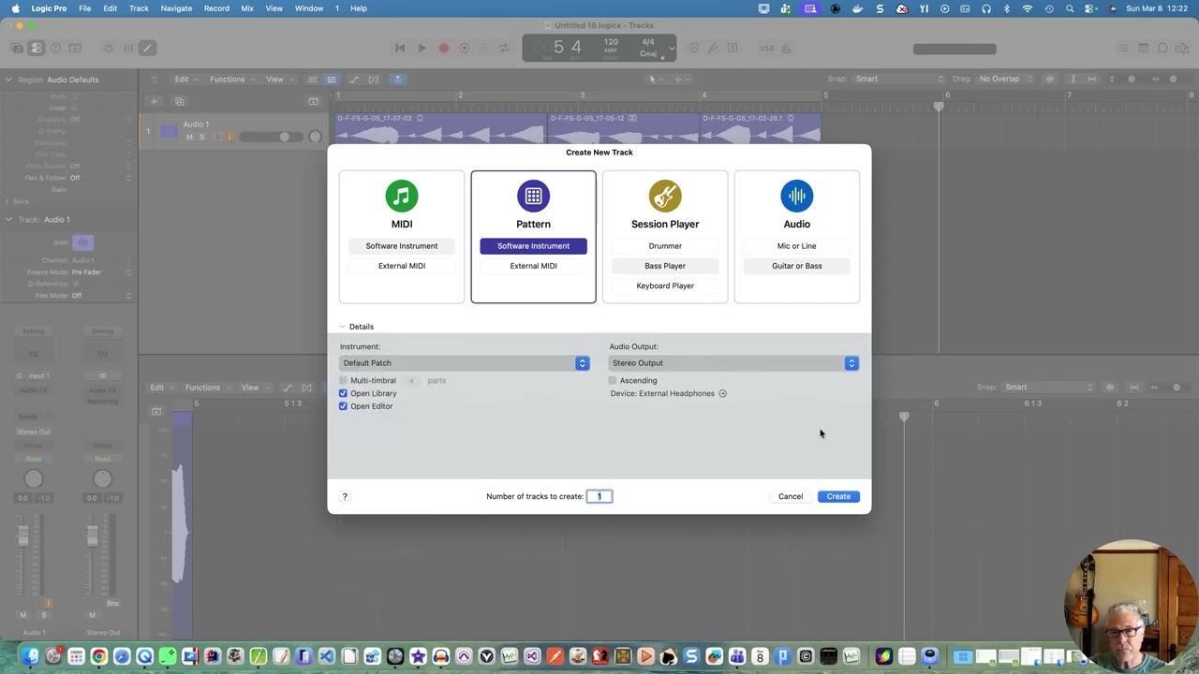The image size is (1199, 674).
Task: Click the arrow icon beside External Headphones
Action: tap(722, 393)
